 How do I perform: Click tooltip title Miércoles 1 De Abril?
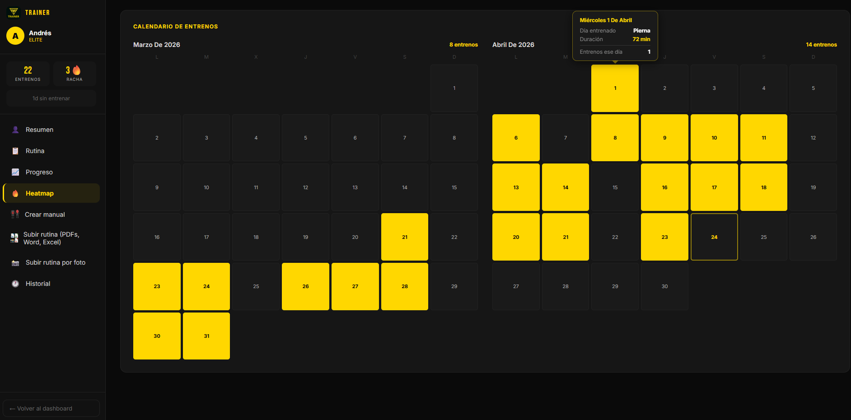point(606,20)
